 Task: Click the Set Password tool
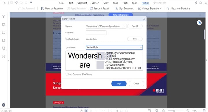pos(27,8)
